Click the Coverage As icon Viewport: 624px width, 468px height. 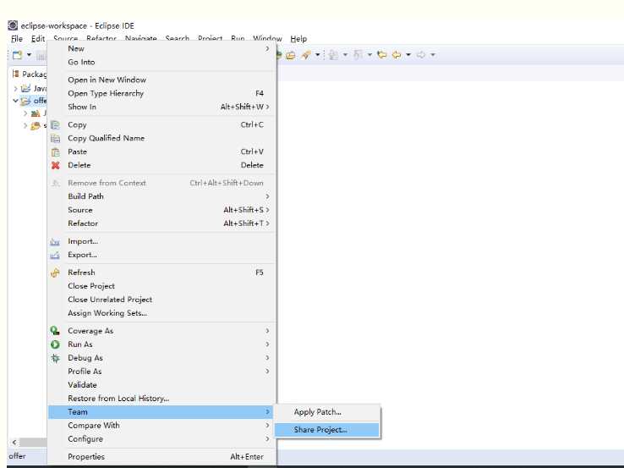coord(55,331)
